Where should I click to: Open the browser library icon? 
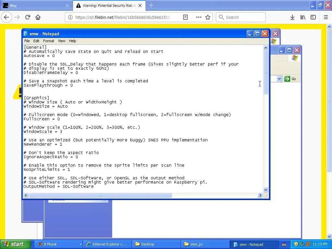[x=303, y=18]
